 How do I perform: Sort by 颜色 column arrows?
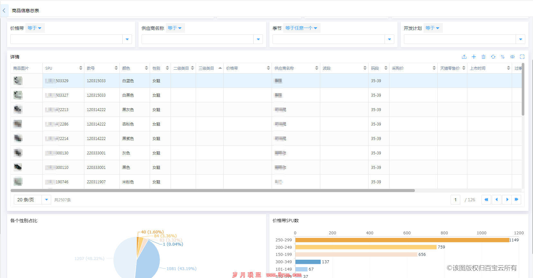146,68
